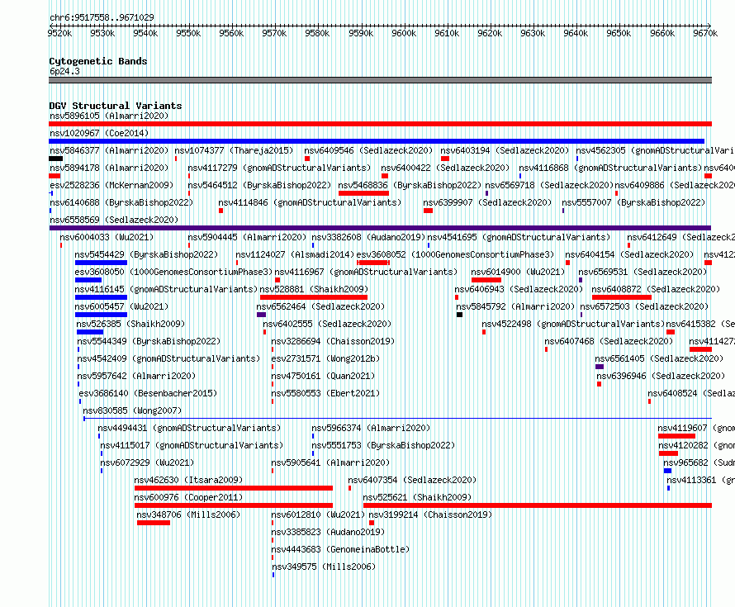Open nsv4114846 (gnomADStructuralVariants) label
Viewport: 735px width, 607px height.
click(310, 202)
